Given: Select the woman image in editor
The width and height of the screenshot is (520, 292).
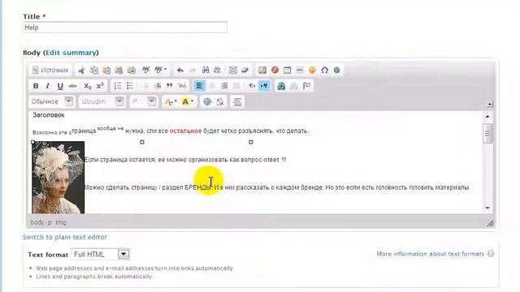Looking at the screenshot, I should tap(58, 177).
